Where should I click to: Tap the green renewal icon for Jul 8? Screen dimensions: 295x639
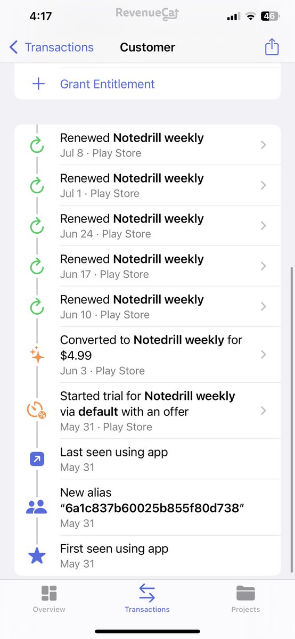click(x=37, y=145)
